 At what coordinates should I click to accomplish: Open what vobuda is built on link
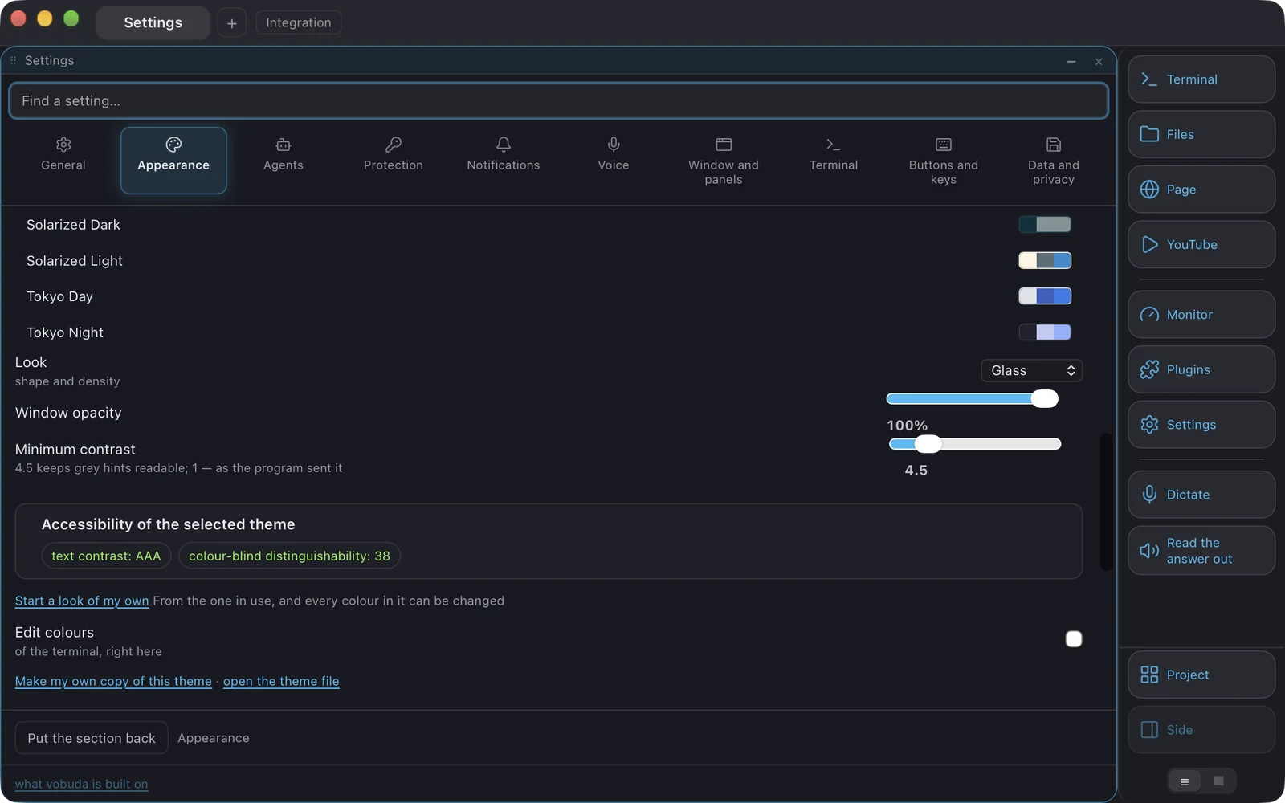[81, 784]
